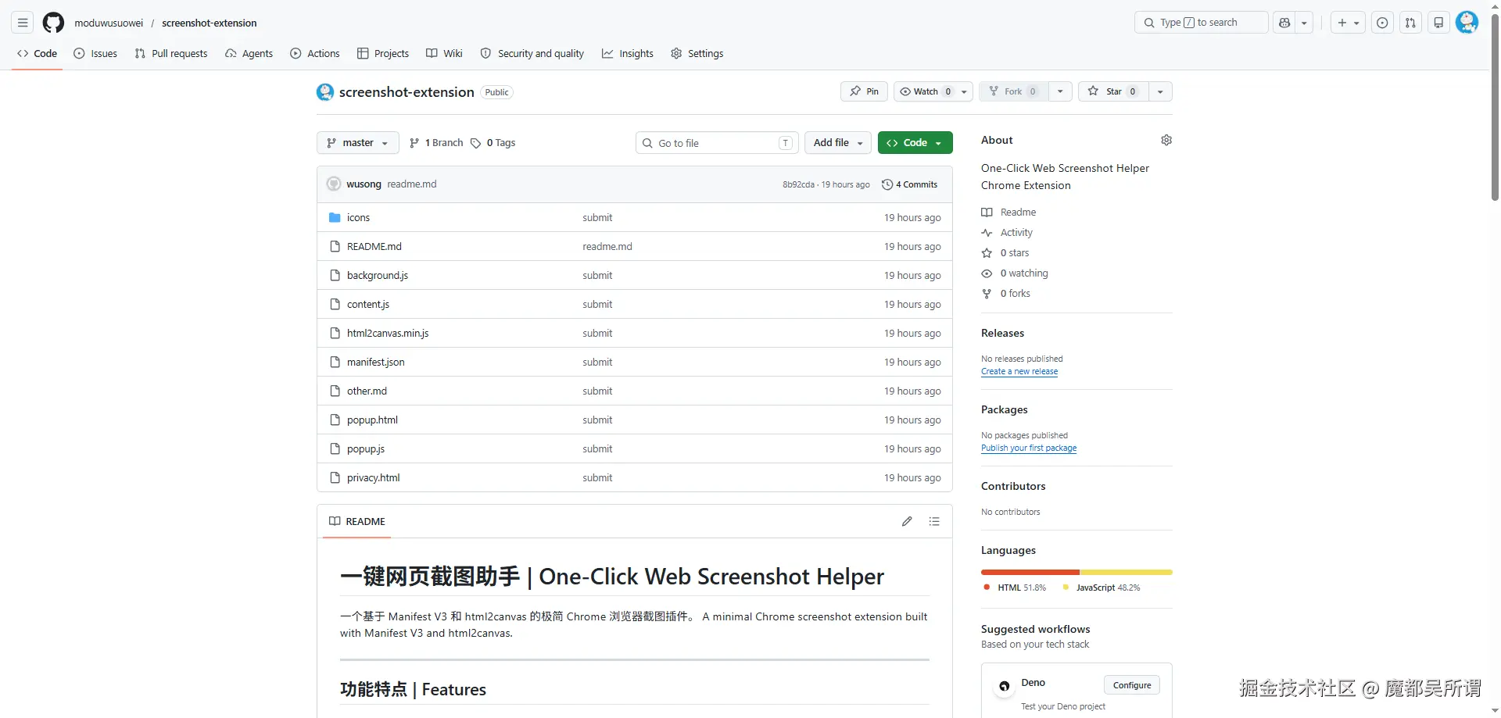Open the notifications inbox icon

(1438, 23)
